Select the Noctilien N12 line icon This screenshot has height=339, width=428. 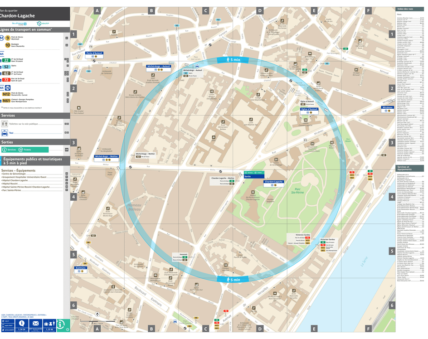5,94
